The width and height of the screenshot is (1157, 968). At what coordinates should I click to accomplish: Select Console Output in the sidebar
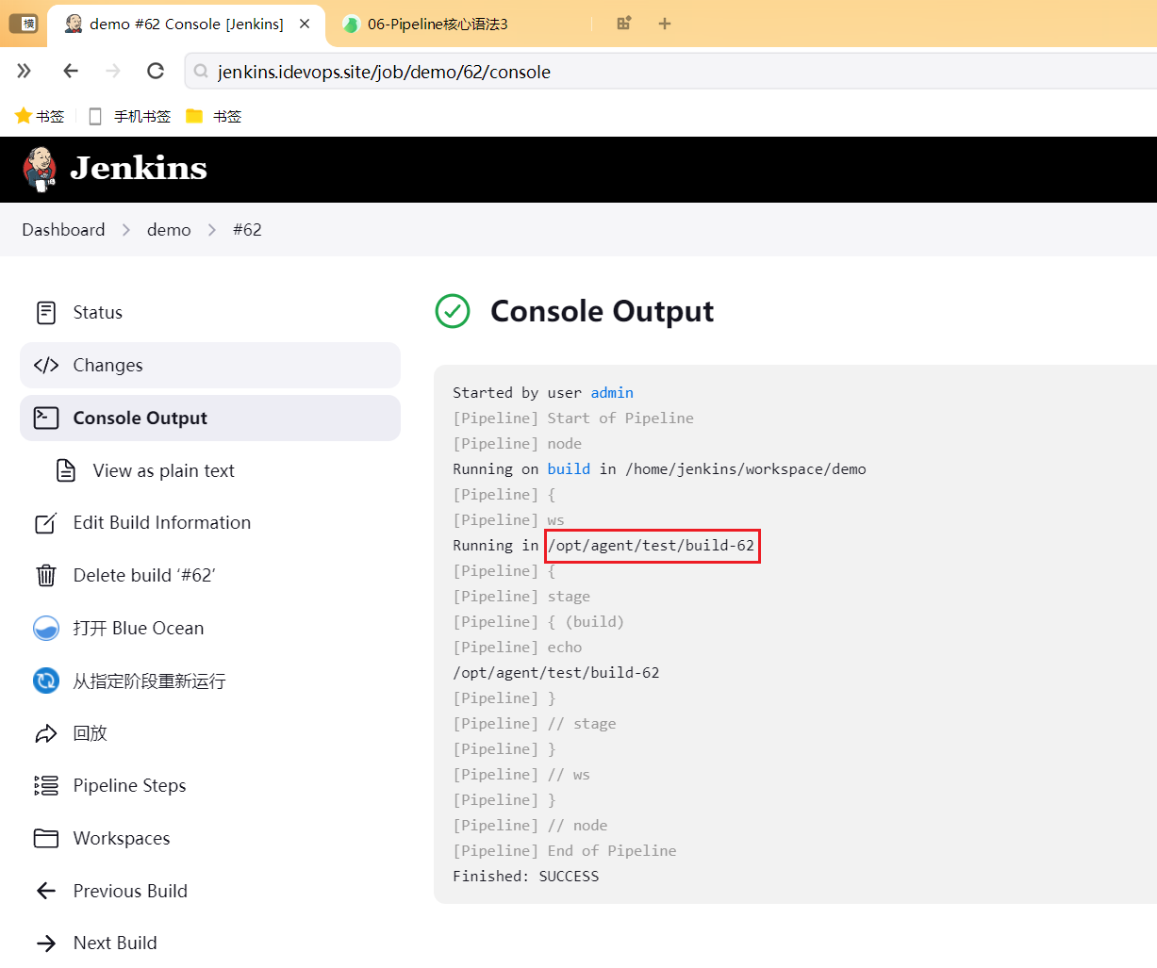(x=210, y=418)
